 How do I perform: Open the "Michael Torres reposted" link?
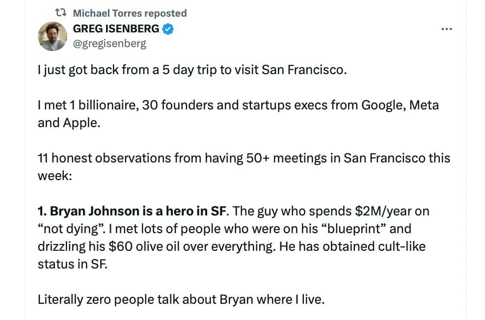130,13
